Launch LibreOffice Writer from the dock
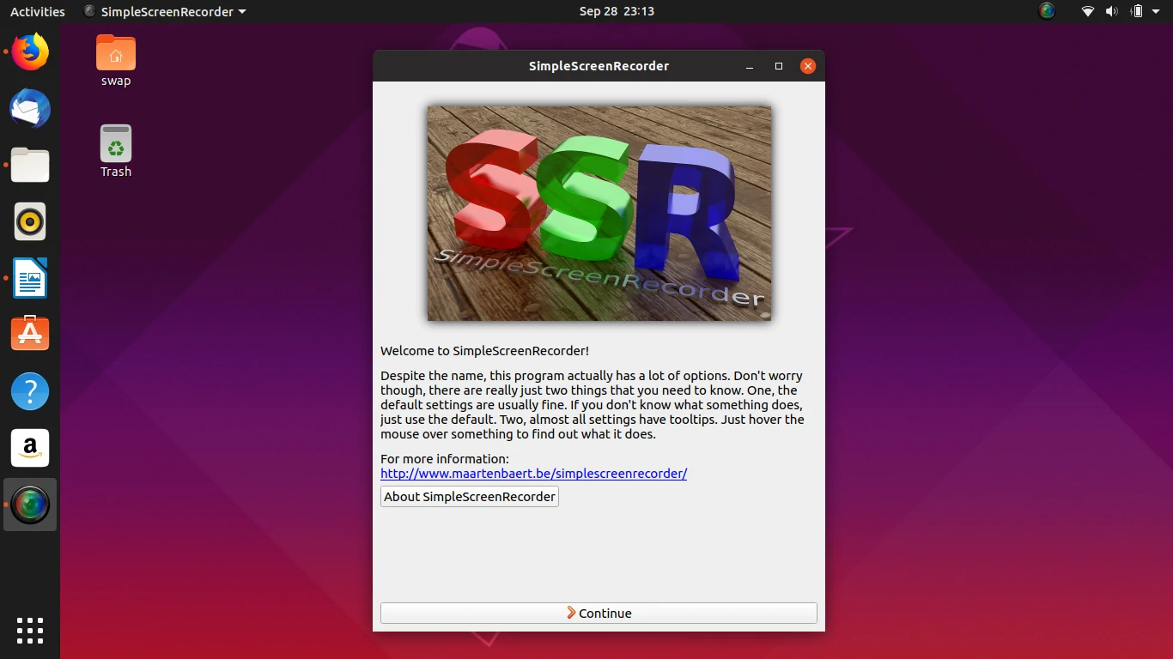 [30, 278]
